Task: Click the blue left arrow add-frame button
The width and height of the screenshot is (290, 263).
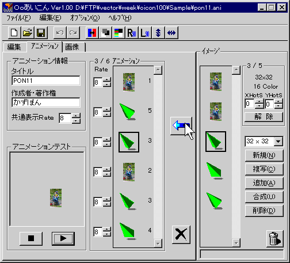Action: click(181, 126)
